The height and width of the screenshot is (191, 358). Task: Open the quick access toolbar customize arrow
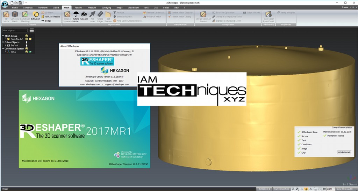26,3
